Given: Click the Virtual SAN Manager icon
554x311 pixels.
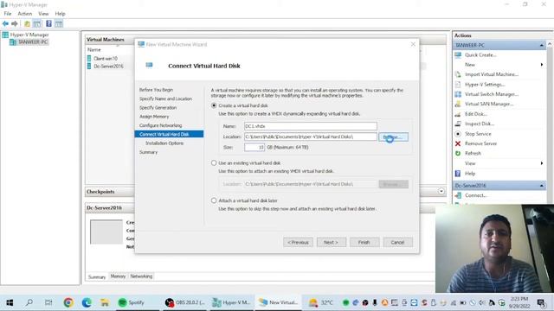Looking at the screenshot, I should tap(458, 104).
